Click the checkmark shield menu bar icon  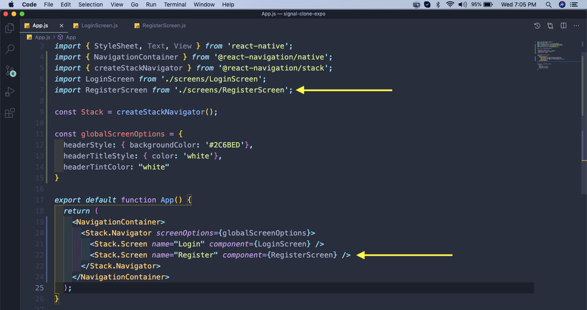tap(427, 4)
